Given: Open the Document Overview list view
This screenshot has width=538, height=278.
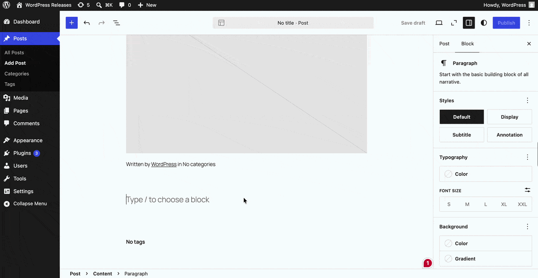Looking at the screenshot, I should (116, 23).
